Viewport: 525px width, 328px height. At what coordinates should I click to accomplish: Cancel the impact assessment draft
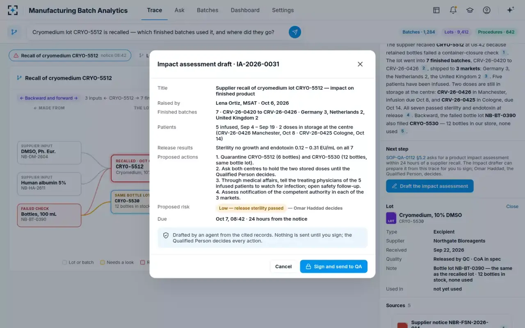[x=283, y=266]
